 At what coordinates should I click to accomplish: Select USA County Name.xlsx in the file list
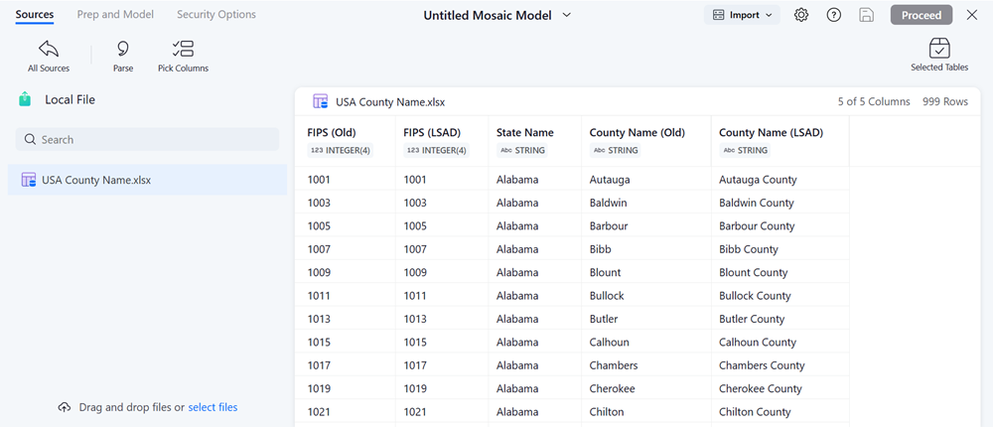tap(96, 180)
